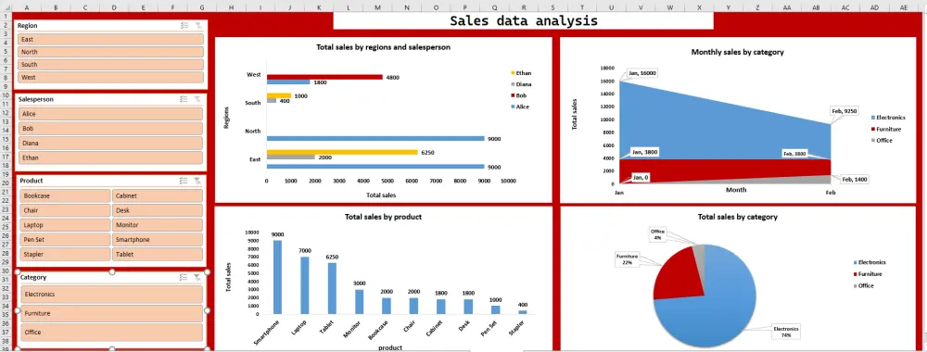Click Bob legend color marker in bar chart
This screenshot has width=927, height=352.
click(x=512, y=95)
